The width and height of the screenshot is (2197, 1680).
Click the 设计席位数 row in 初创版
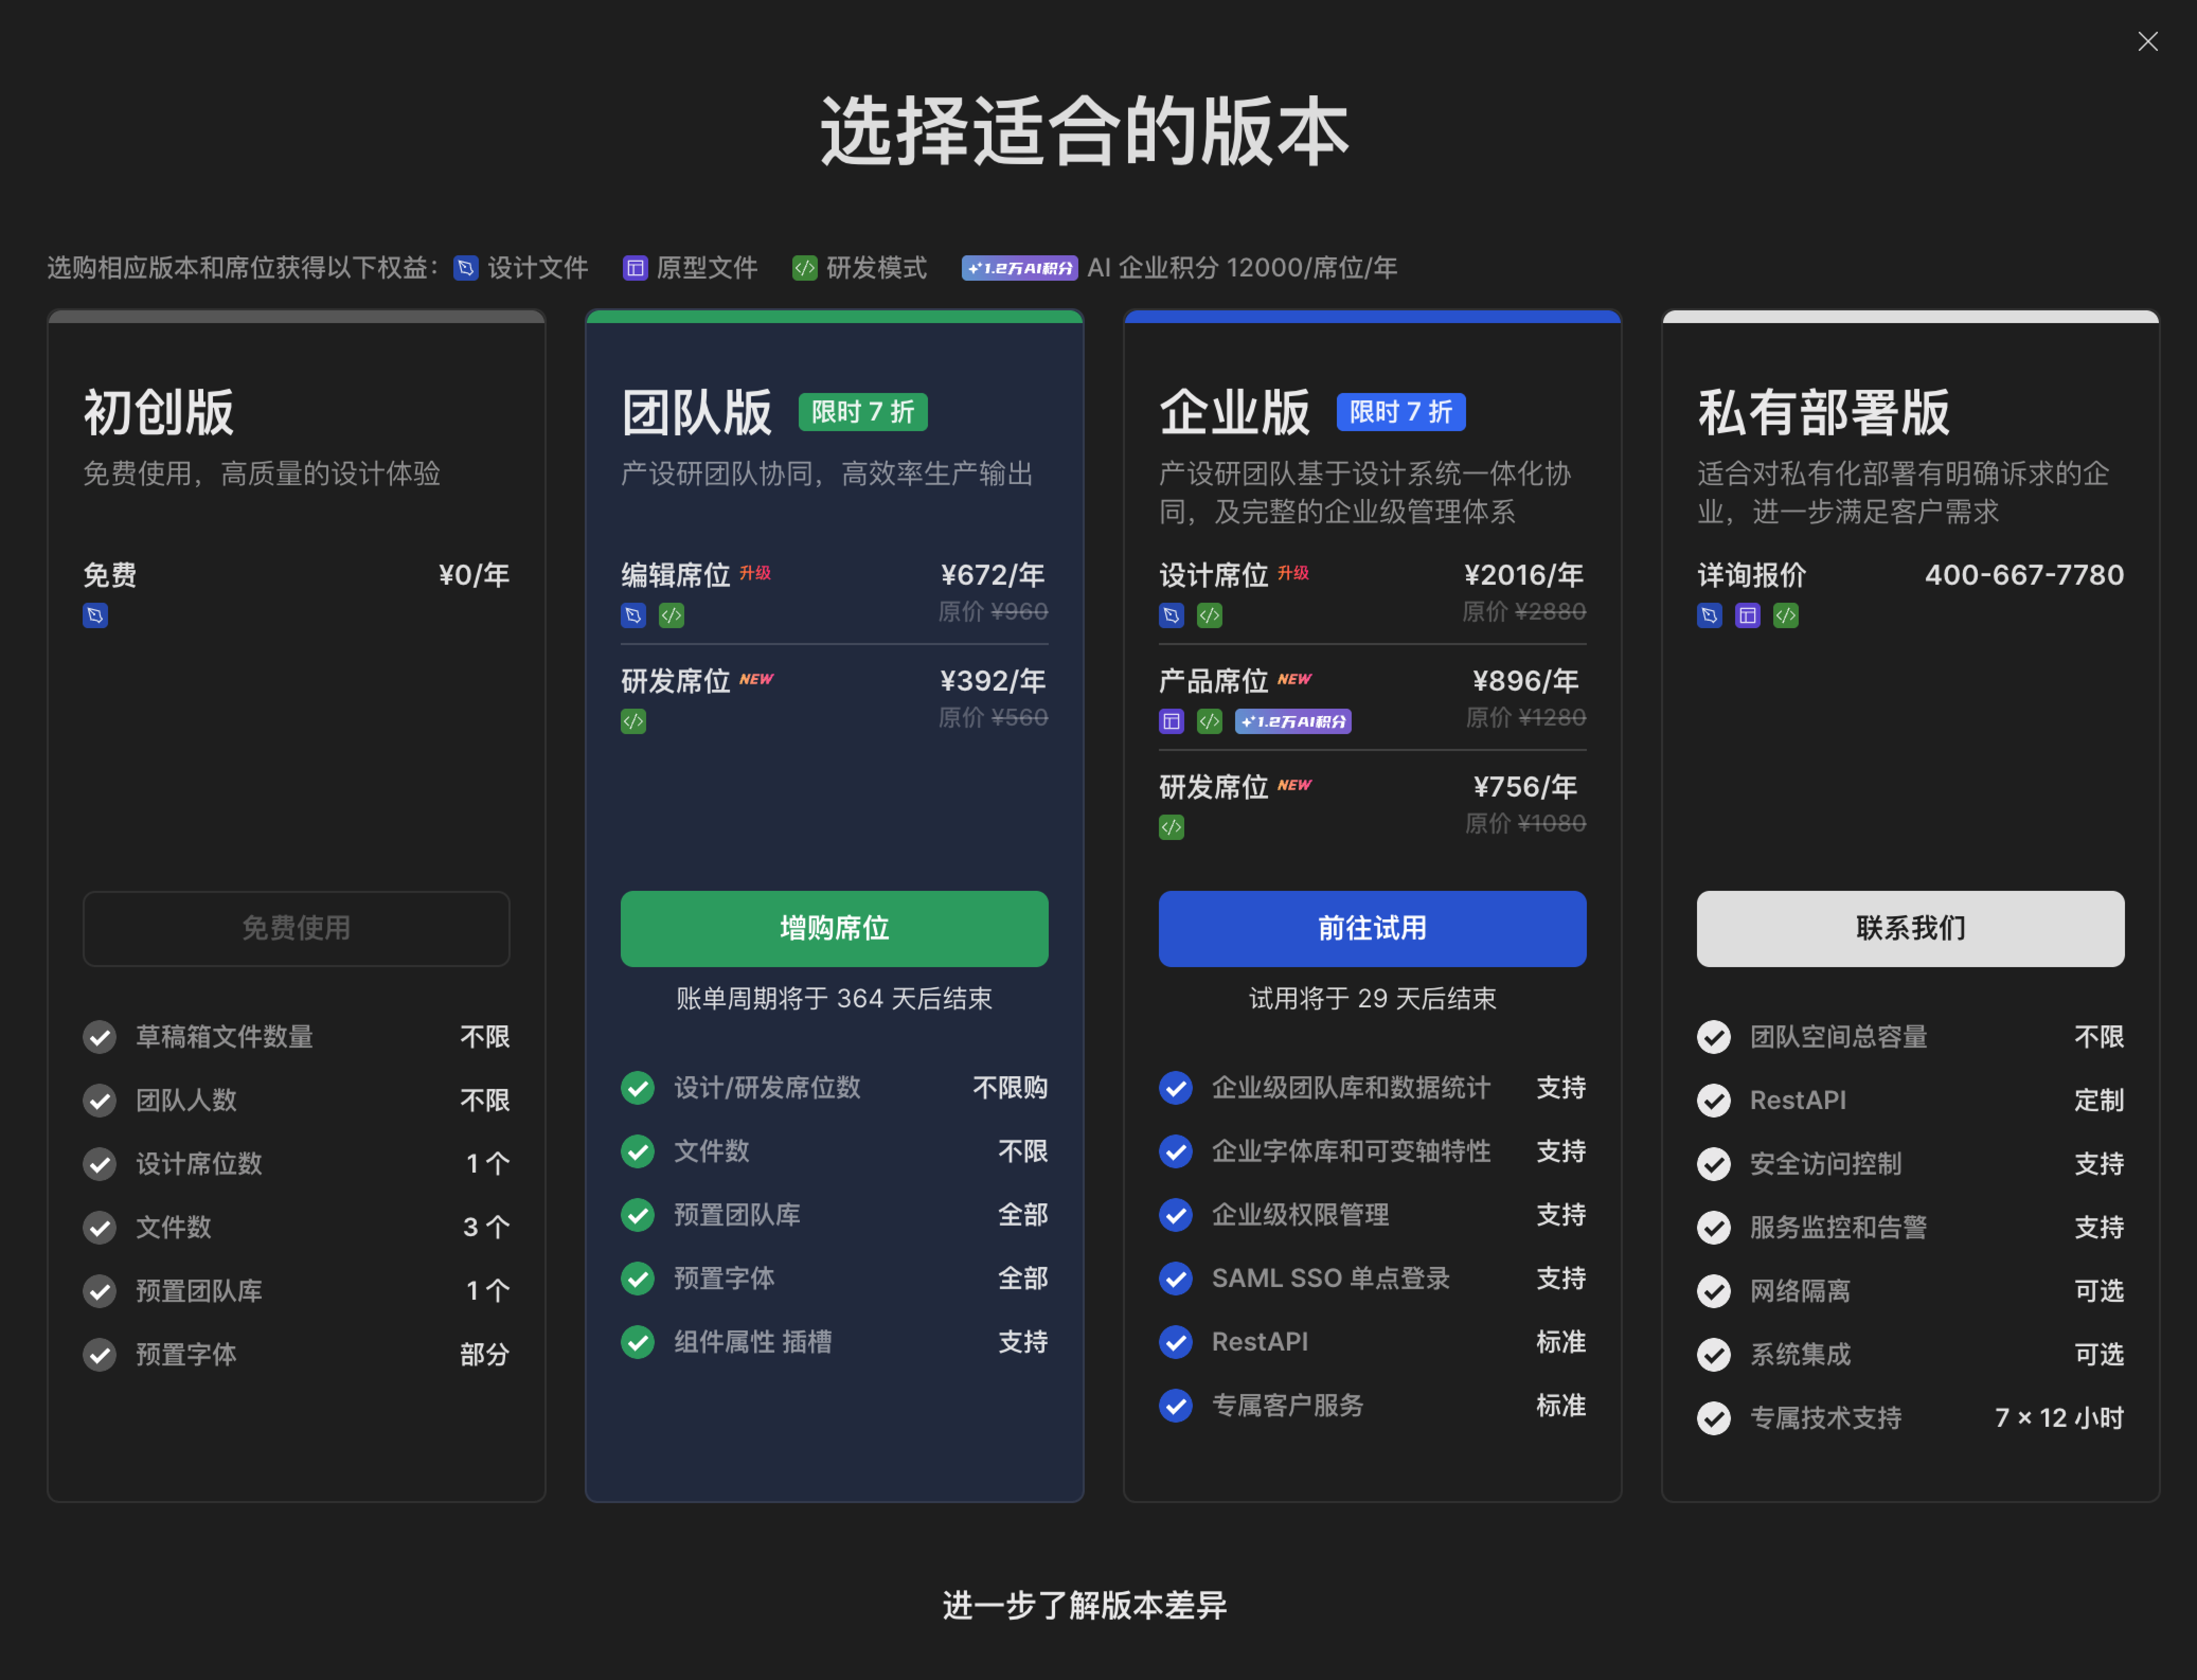click(296, 1164)
